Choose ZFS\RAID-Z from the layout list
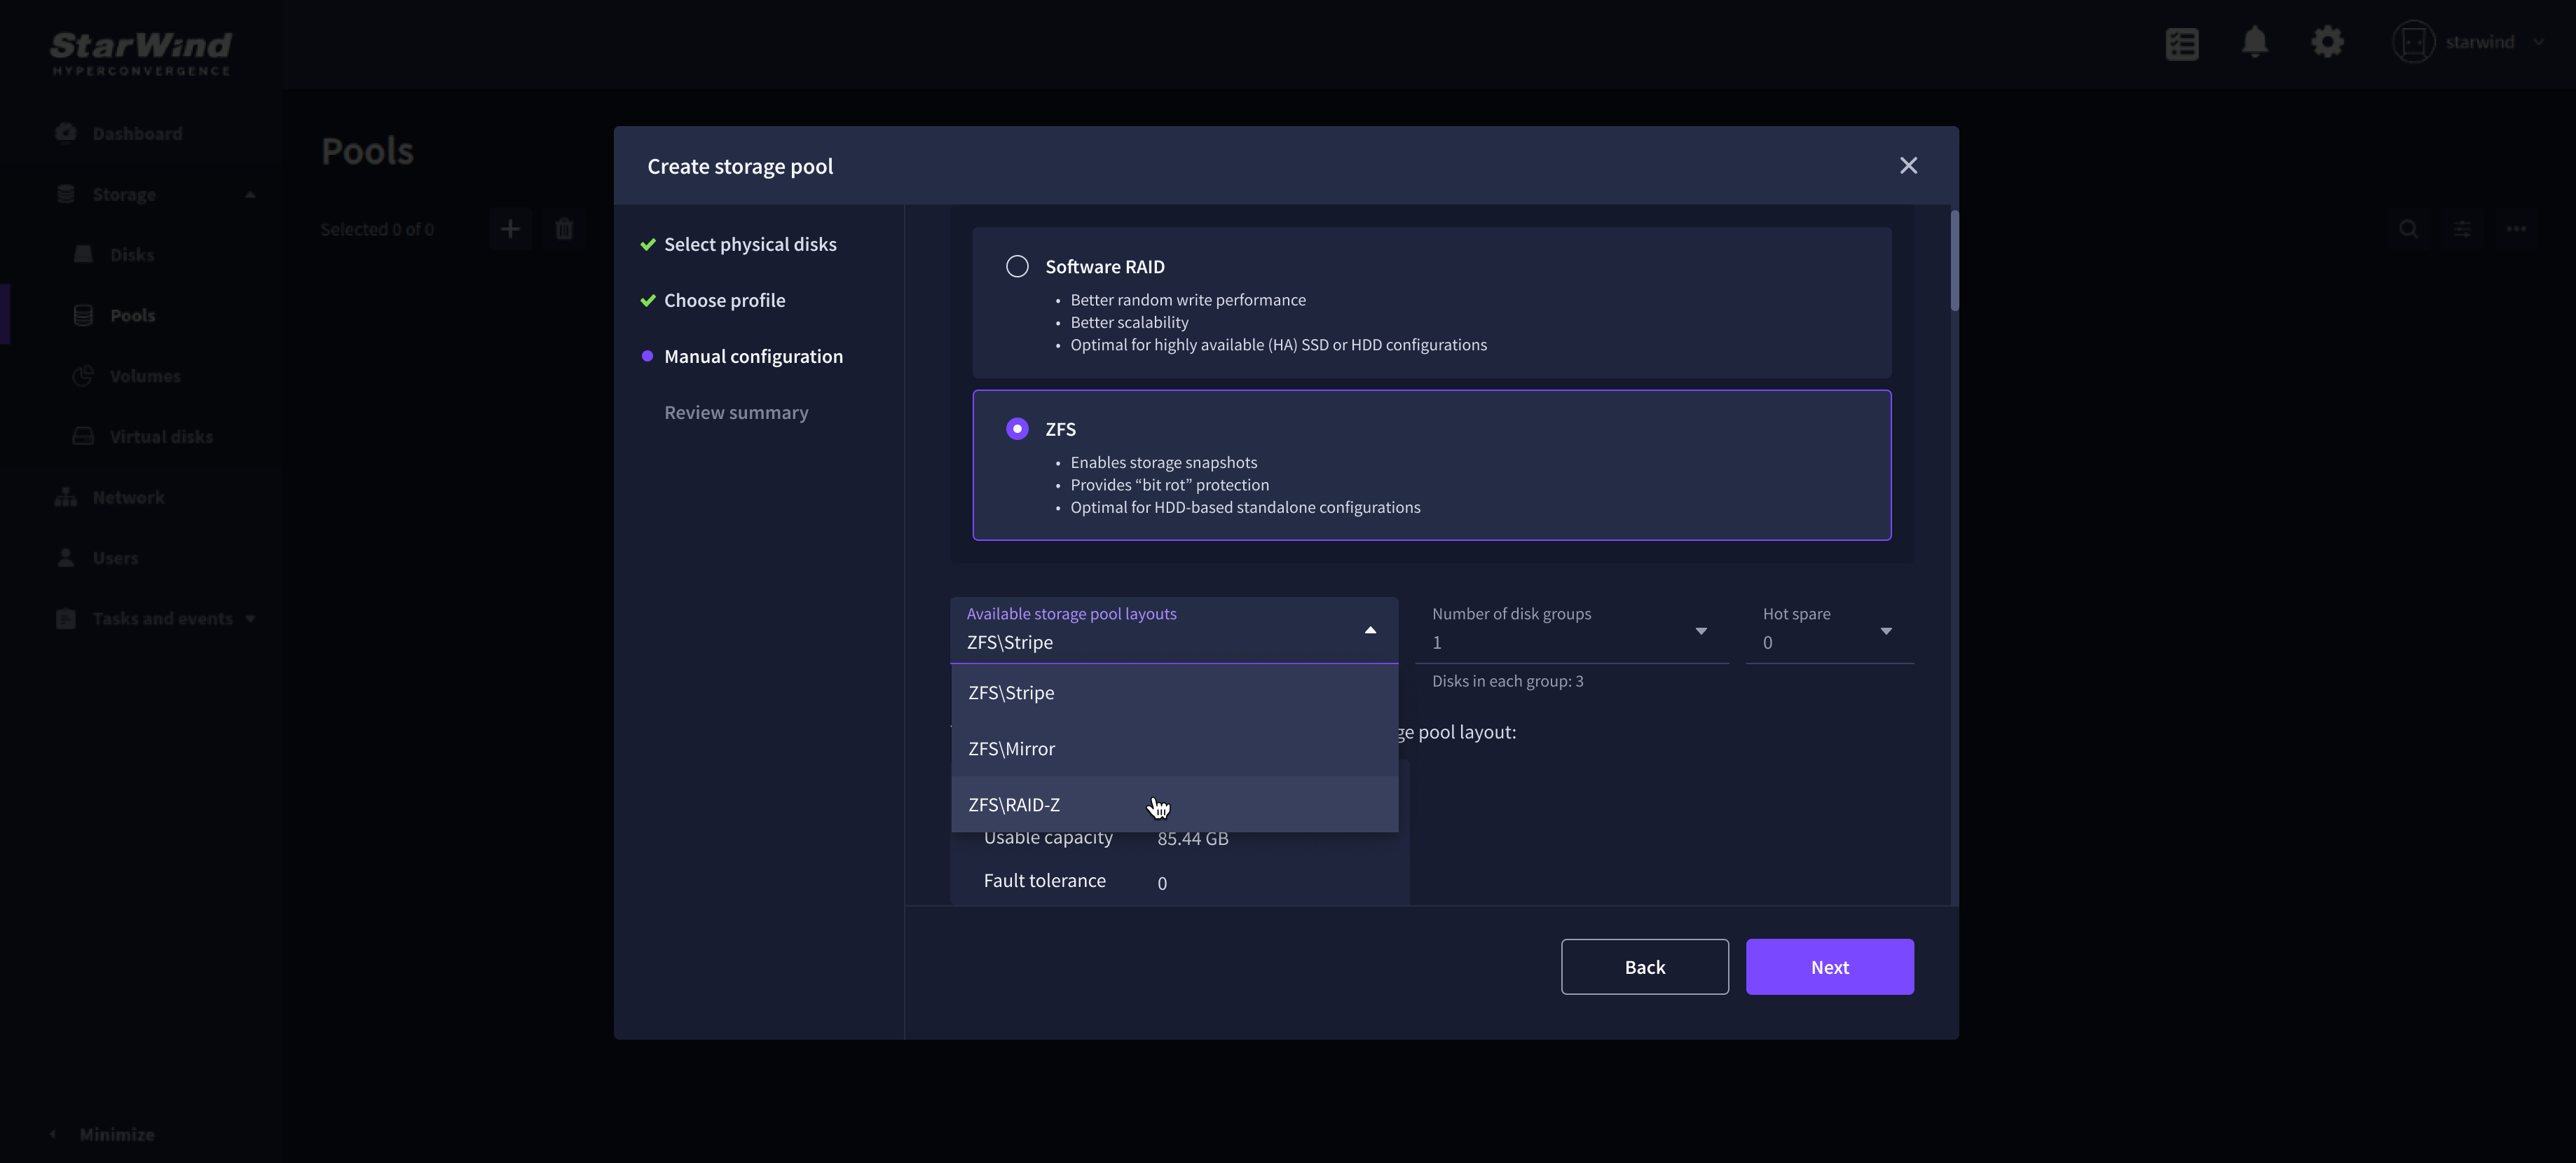The width and height of the screenshot is (2576, 1163). pyautogui.click(x=1174, y=804)
